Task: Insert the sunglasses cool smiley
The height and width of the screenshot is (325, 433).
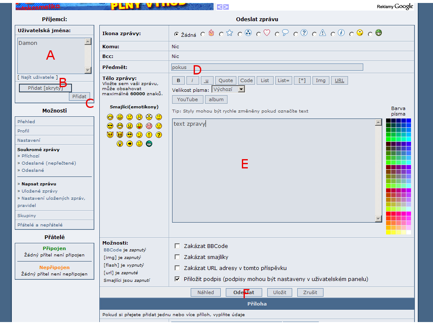Action: (110, 126)
